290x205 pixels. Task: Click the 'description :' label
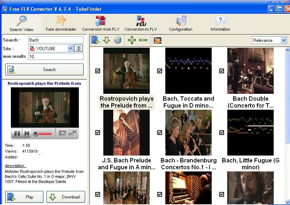tap(16, 166)
